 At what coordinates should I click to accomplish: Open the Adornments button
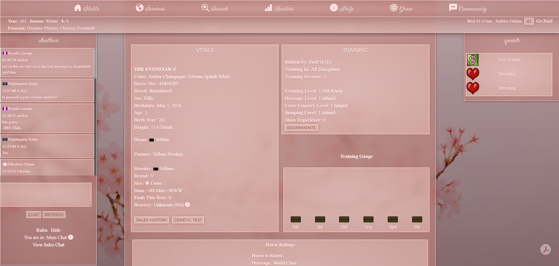point(301,128)
